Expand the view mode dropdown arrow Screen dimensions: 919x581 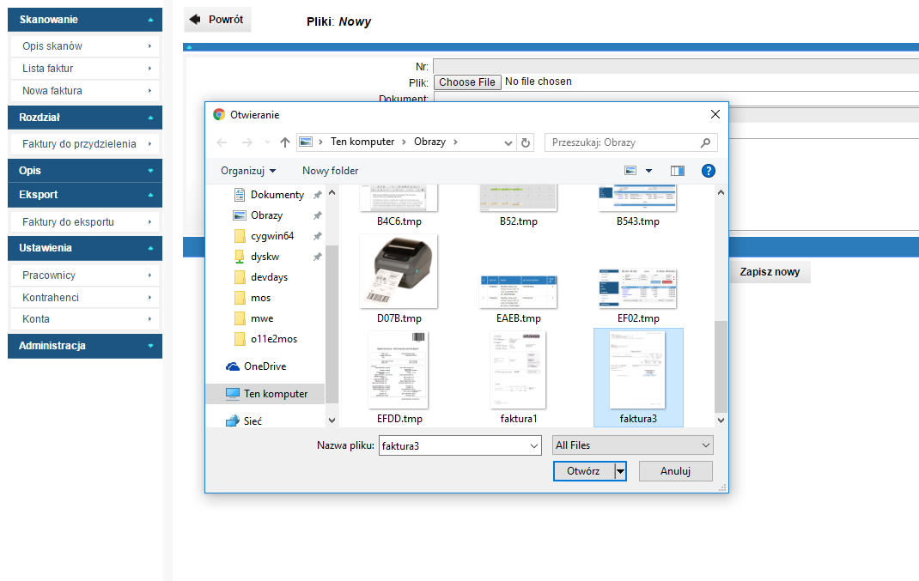[x=648, y=171]
